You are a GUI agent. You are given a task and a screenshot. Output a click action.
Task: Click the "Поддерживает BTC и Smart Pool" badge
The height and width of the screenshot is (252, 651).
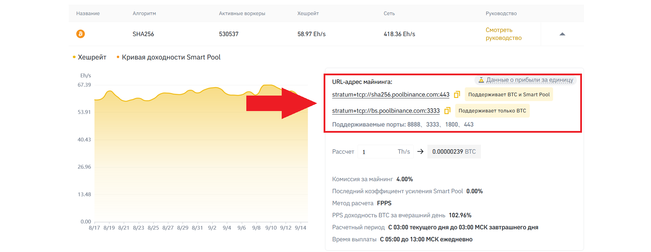(x=509, y=95)
